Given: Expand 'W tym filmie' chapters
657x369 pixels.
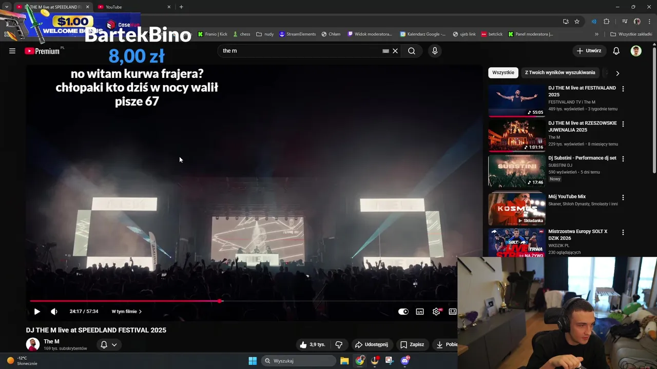Looking at the screenshot, I should pos(127,312).
